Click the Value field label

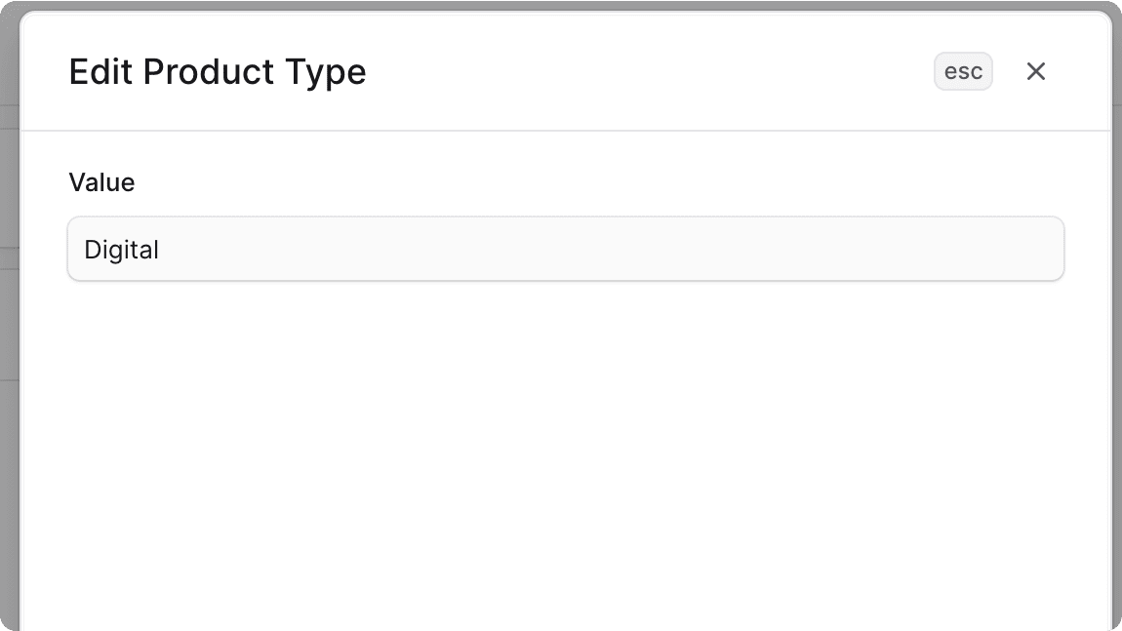101,182
